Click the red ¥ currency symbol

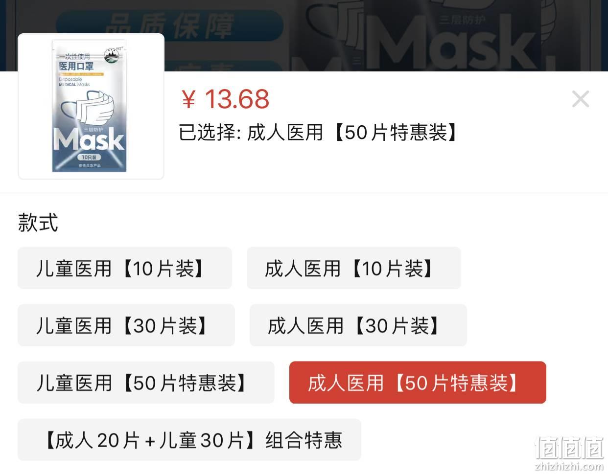[x=188, y=100]
